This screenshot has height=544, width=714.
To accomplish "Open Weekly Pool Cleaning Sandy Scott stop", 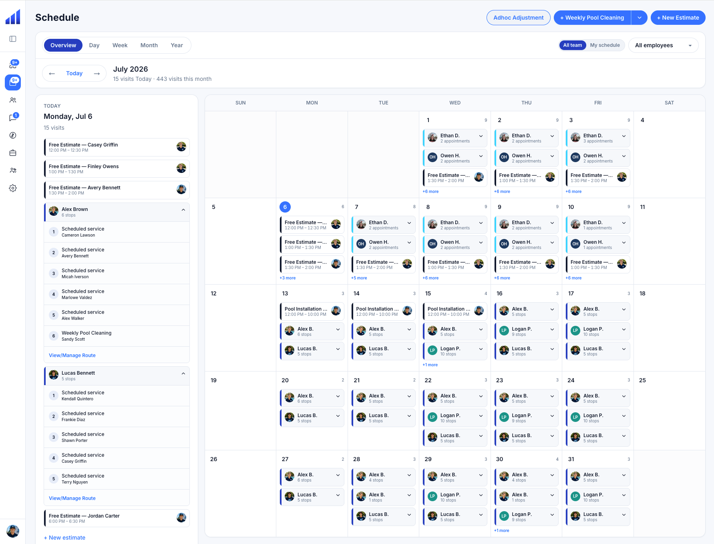I will tap(117, 336).
